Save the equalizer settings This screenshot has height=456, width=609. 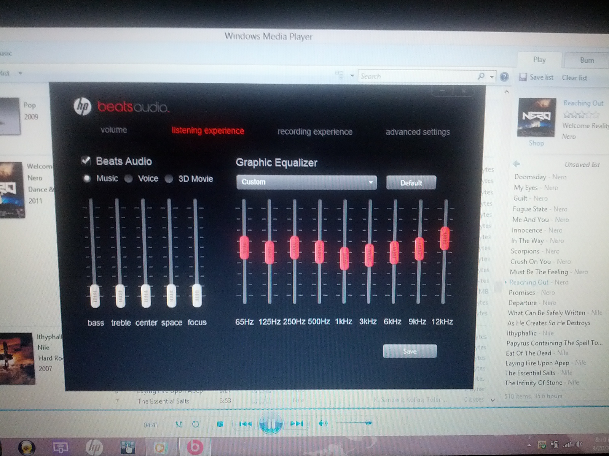[410, 351]
